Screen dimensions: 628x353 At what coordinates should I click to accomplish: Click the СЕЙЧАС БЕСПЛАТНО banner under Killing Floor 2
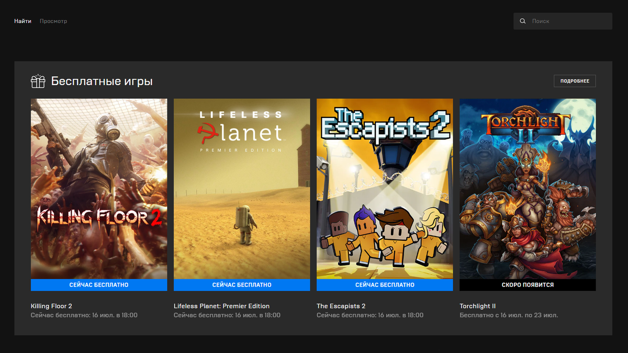(99, 285)
